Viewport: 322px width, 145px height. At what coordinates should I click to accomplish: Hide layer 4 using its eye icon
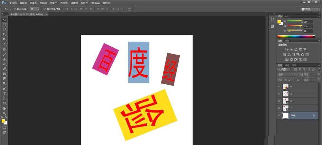(x=279, y=86)
